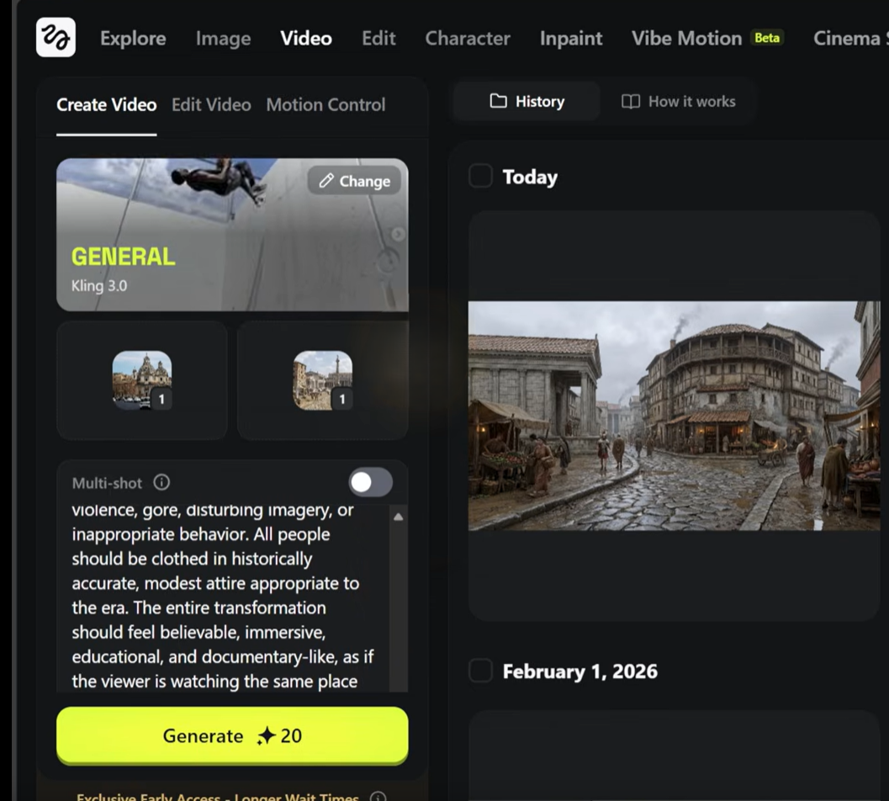This screenshot has height=801, width=889.
Task: Click the info icon beside Exclusive Early Access
Action: pos(378,796)
